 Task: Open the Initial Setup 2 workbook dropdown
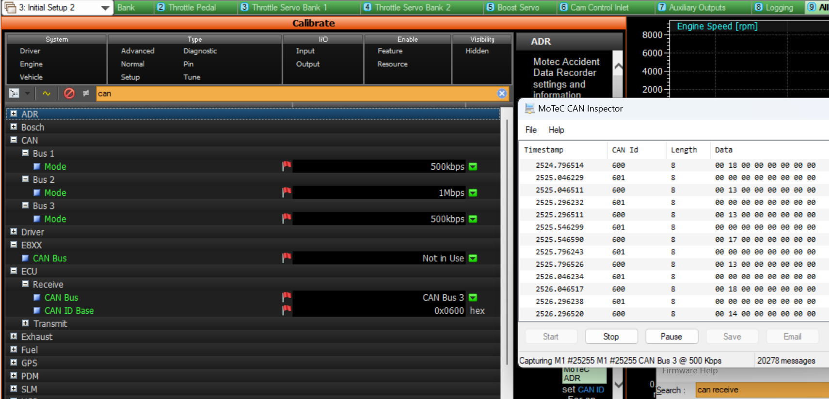coord(105,8)
